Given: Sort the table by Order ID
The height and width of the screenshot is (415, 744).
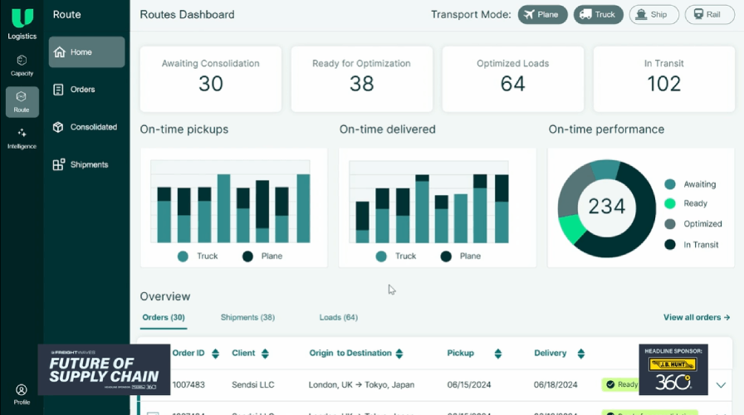Looking at the screenshot, I should (215, 354).
